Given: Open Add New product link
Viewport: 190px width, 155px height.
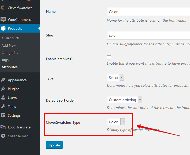Looking at the screenshot, I should pos(9,45).
